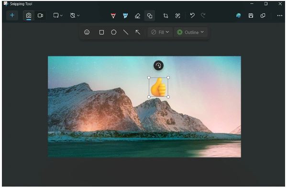The image size is (287, 189).
Task: Copy the snip to the clipboard
Action: tap(263, 16)
